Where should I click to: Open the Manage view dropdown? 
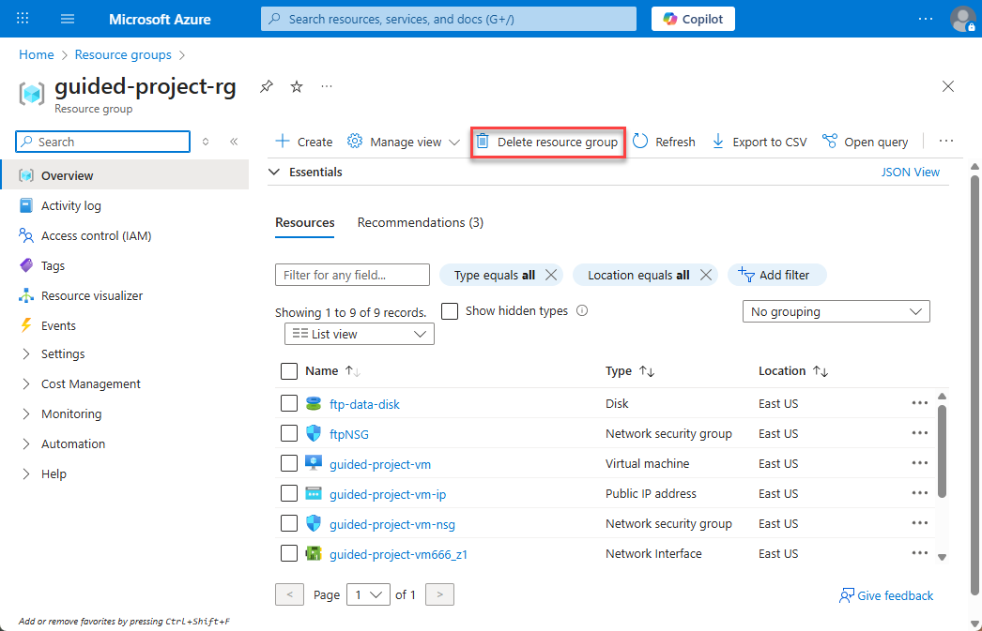tap(404, 142)
